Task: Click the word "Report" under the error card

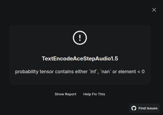Action: [70, 94]
